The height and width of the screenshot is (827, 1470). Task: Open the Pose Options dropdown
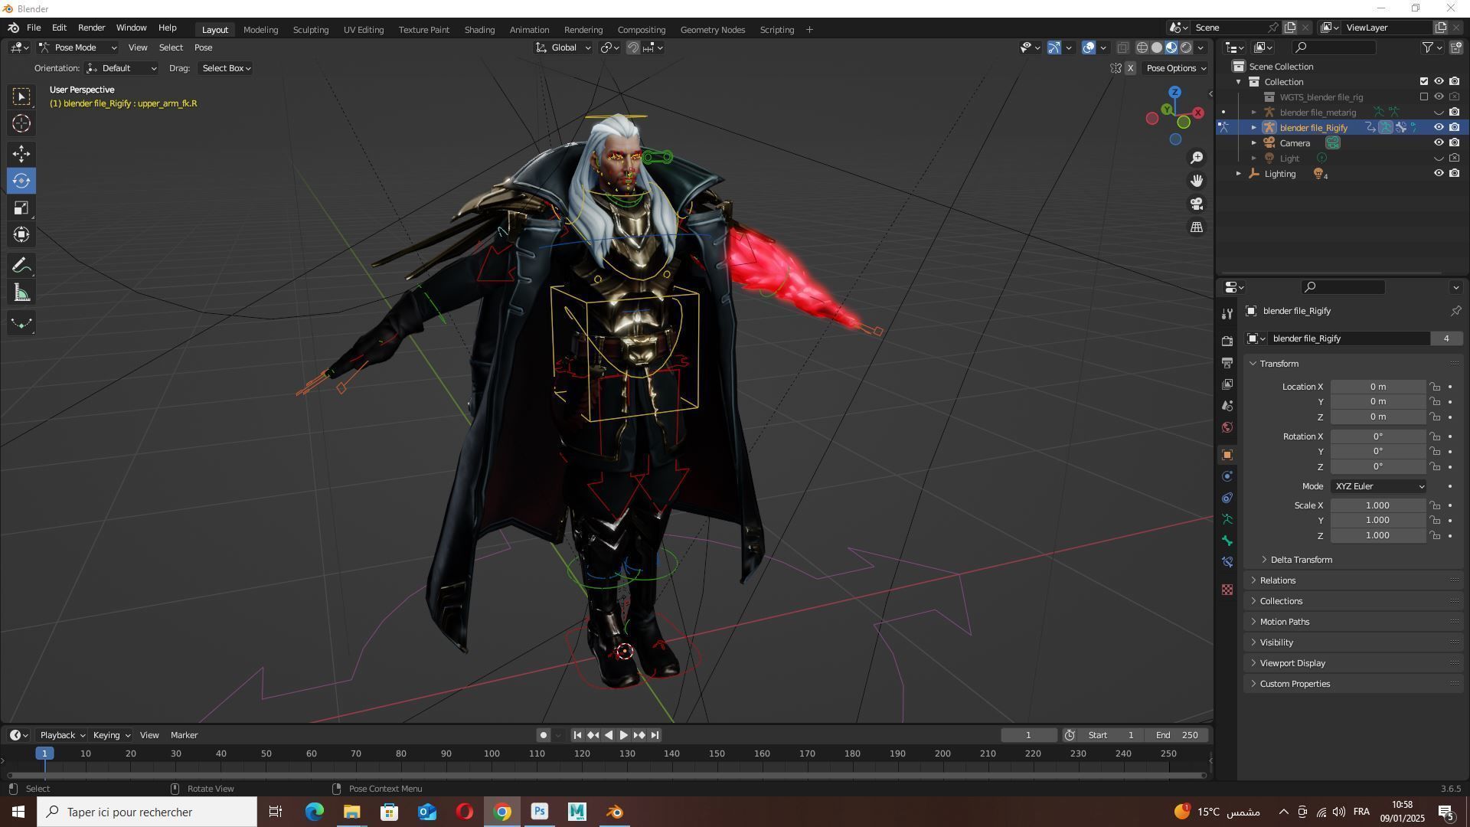1176,68
